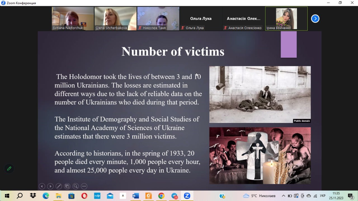Screen dimensions: 358x201
Task: Open orange PDF app in taskbar
Action: tap(149, 196)
